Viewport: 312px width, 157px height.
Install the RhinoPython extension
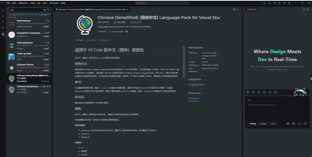pos(46,27)
